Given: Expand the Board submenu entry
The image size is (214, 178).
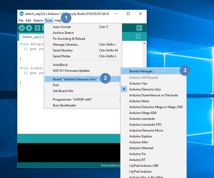Looking at the screenshot, I should (83, 79).
